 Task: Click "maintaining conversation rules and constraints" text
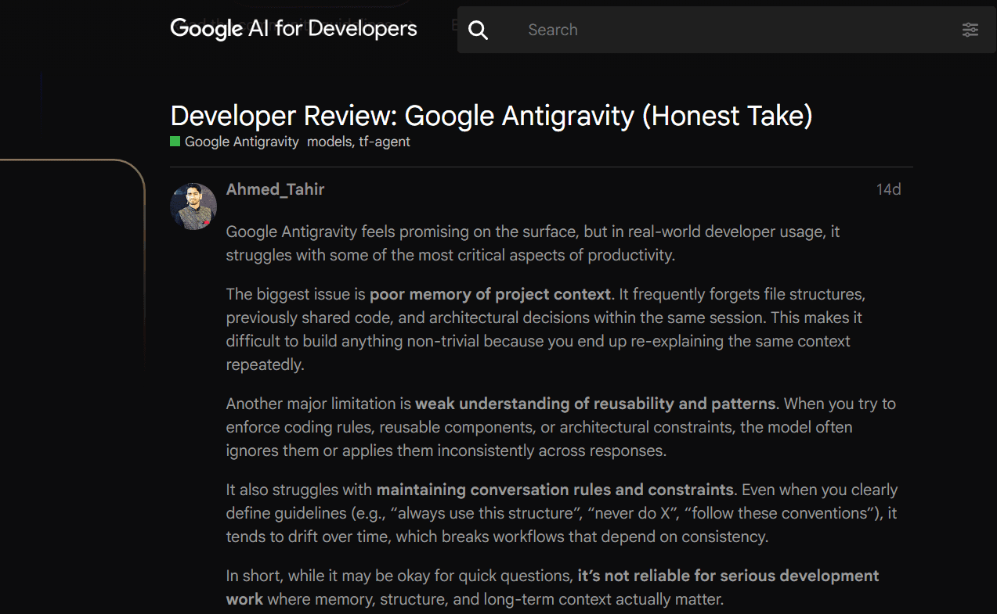(x=555, y=490)
